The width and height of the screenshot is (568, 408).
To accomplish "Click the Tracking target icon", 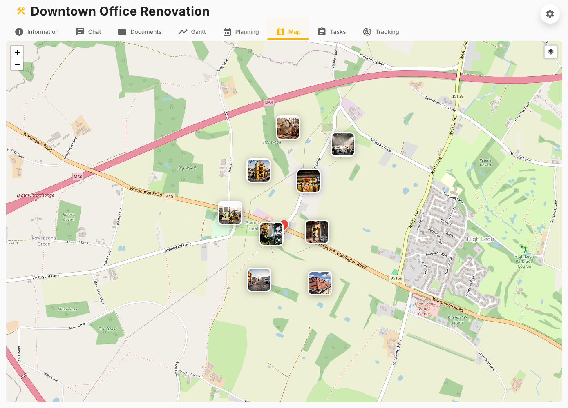I will (367, 31).
